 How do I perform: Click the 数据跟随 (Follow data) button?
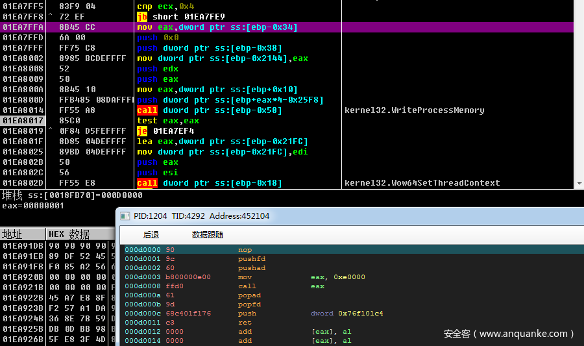pyautogui.click(x=207, y=235)
